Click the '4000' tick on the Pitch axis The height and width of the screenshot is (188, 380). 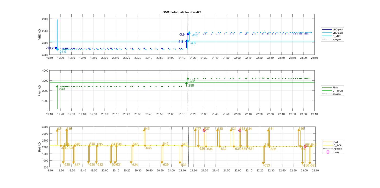click(x=45, y=71)
